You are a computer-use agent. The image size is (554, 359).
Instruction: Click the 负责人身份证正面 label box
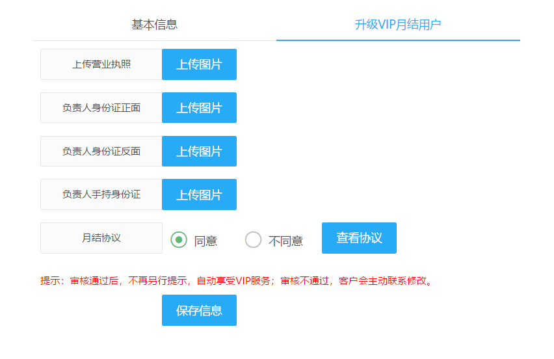[x=101, y=108]
